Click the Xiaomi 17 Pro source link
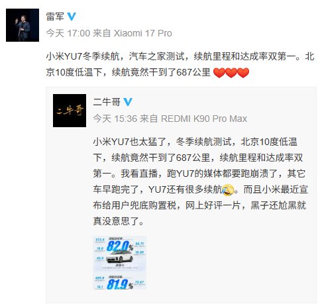This screenshot has height=304, width=318. point(142,33)
